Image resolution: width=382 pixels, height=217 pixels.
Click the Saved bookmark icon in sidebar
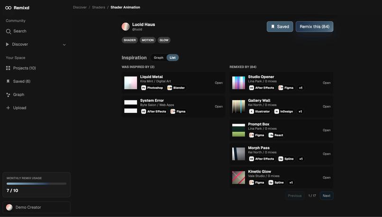(8, 81)
